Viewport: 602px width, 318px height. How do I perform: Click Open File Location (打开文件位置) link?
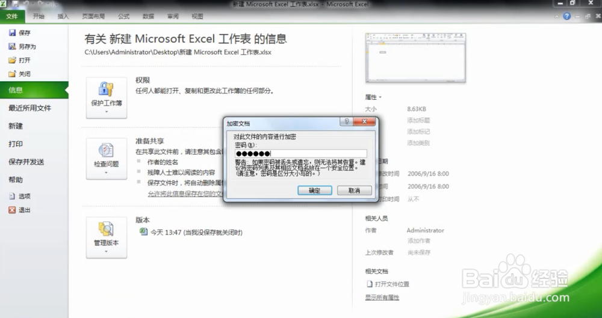click(x=392, y=284)
